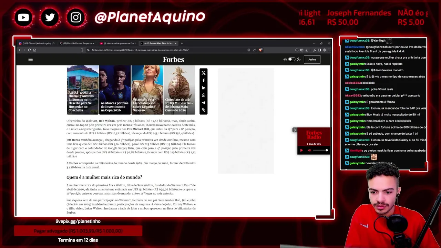Image resolution: width=441 pixels, height=248 pixels.
Task: Click the Instagram icon in the overlay
Action: [x=76, y=17]
